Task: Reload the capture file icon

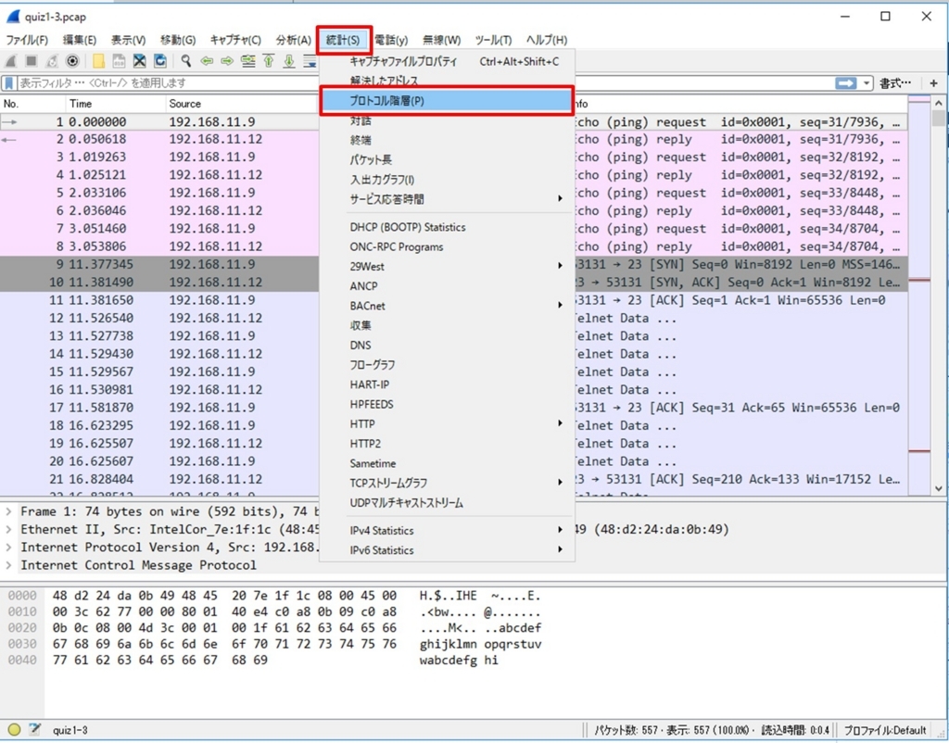Action: pyautogui.click(x=160, y=61)
